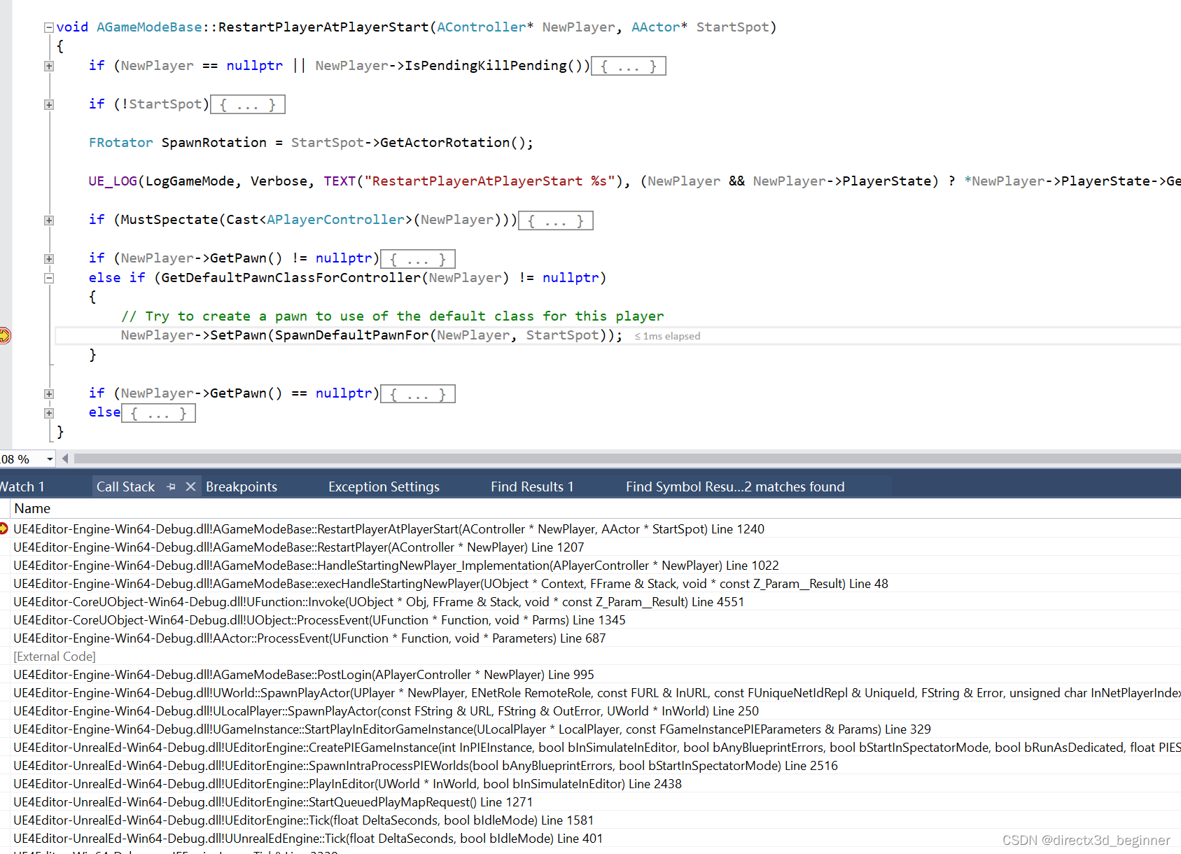This screenshot has height=854, width=1181.
Task: Click the collapsed { ... } after IsPendingKillPending
Action: click(x=629, y=66)
